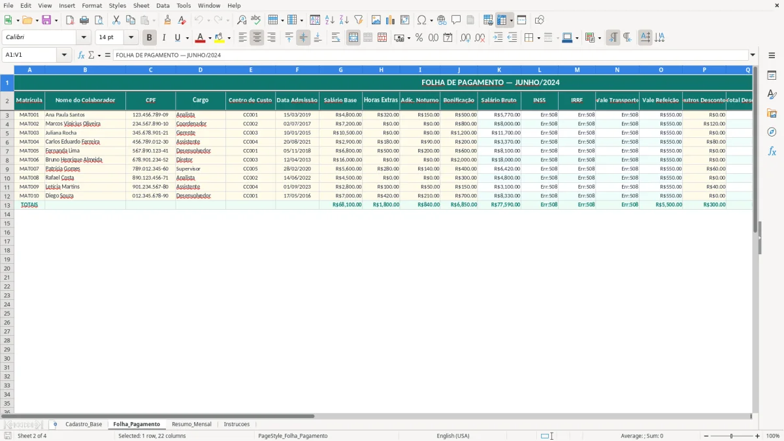
Task: Expand the Name Box dropdown arrow
Action: pos(64,55)
